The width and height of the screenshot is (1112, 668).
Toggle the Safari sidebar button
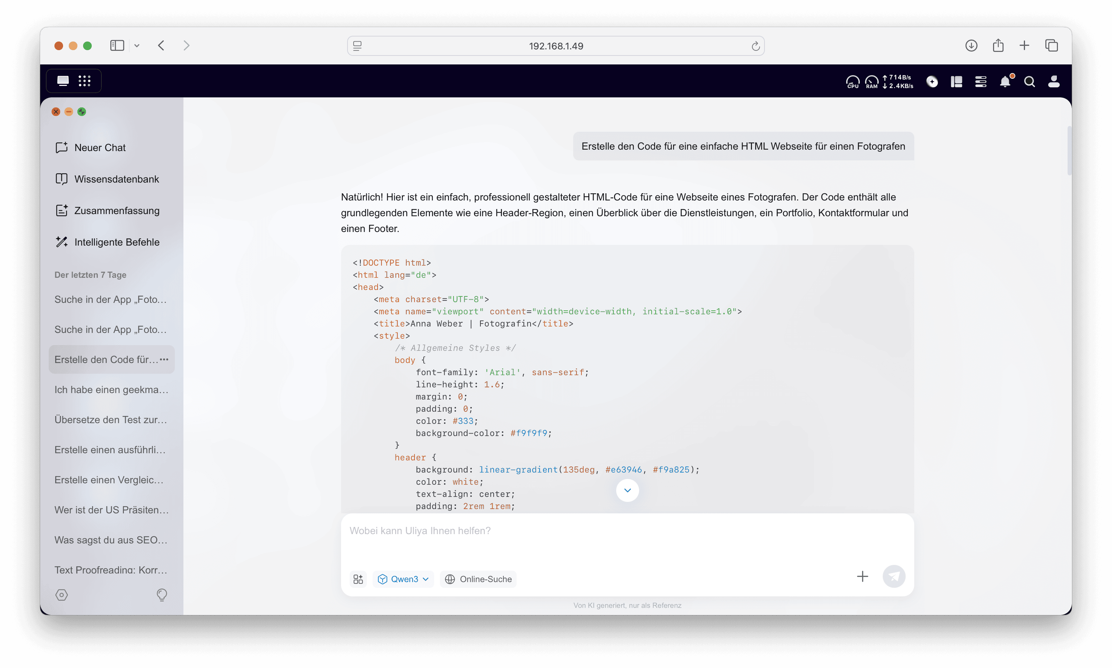[x=117, y=45]
